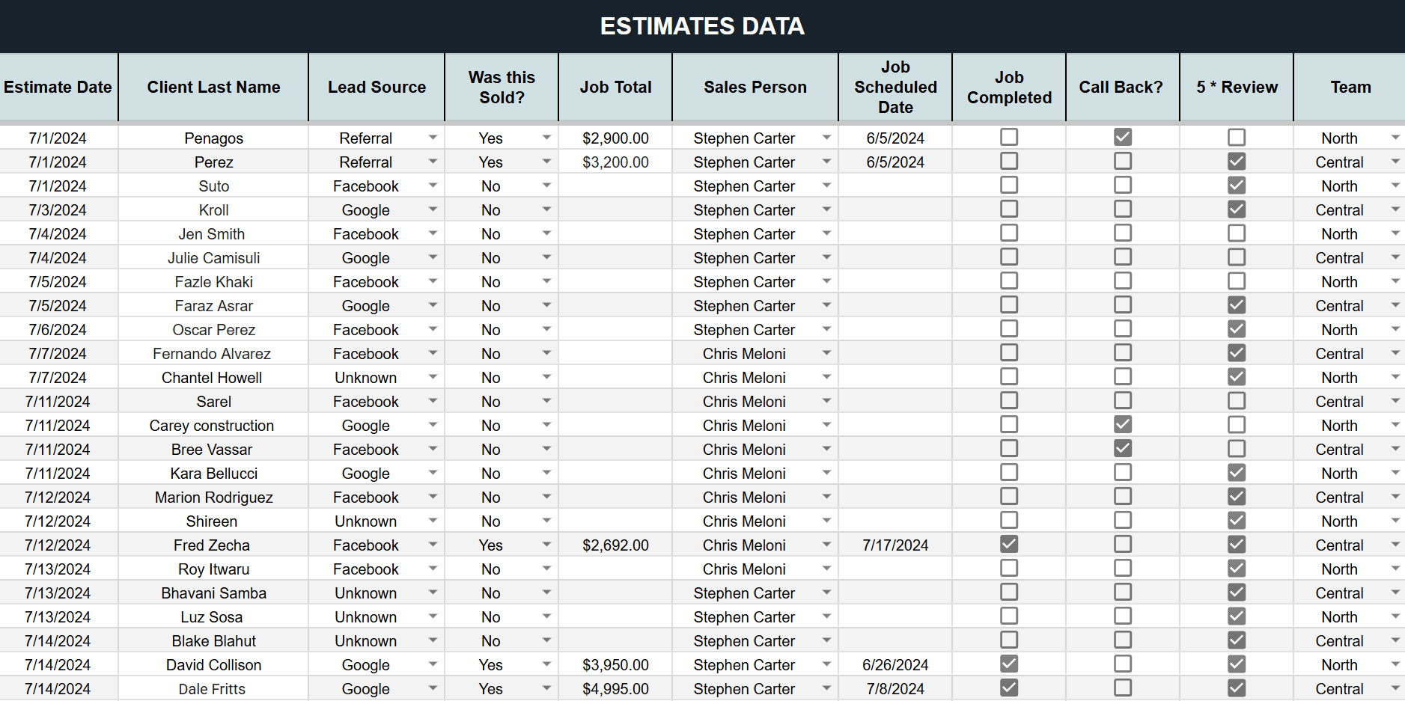Uncheck Job Completed for Dale Fritts
Image resolution: width=1405 pixels, height=701 pixels.
click(x=1009, y=688)
